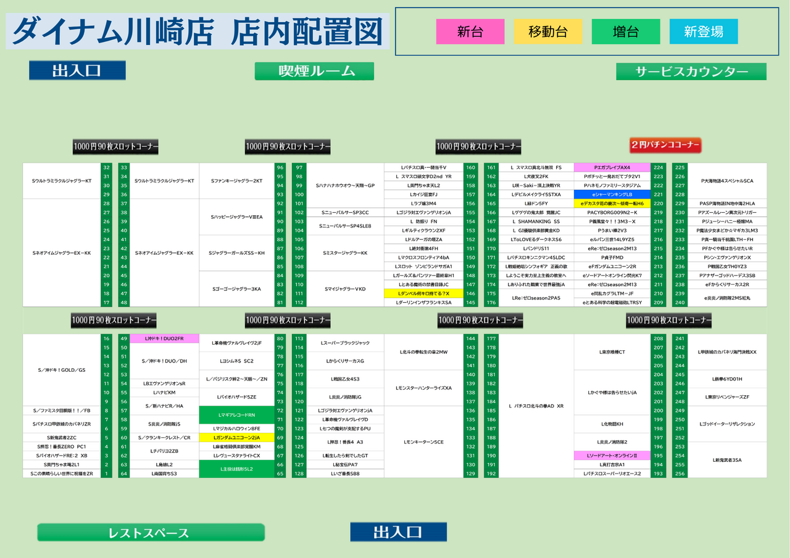790x558 pixels.
Task: Click the green 増台 legend swatch
Action: click(626, 31)
